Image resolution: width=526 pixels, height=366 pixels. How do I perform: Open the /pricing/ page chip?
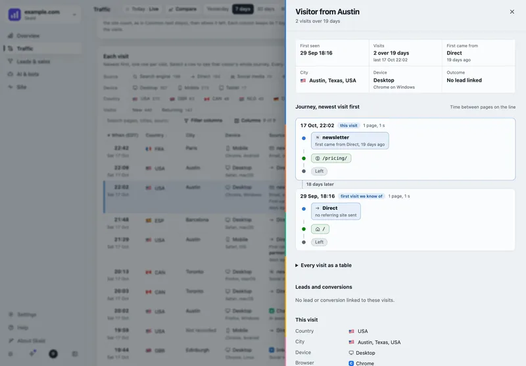(331, 158)
